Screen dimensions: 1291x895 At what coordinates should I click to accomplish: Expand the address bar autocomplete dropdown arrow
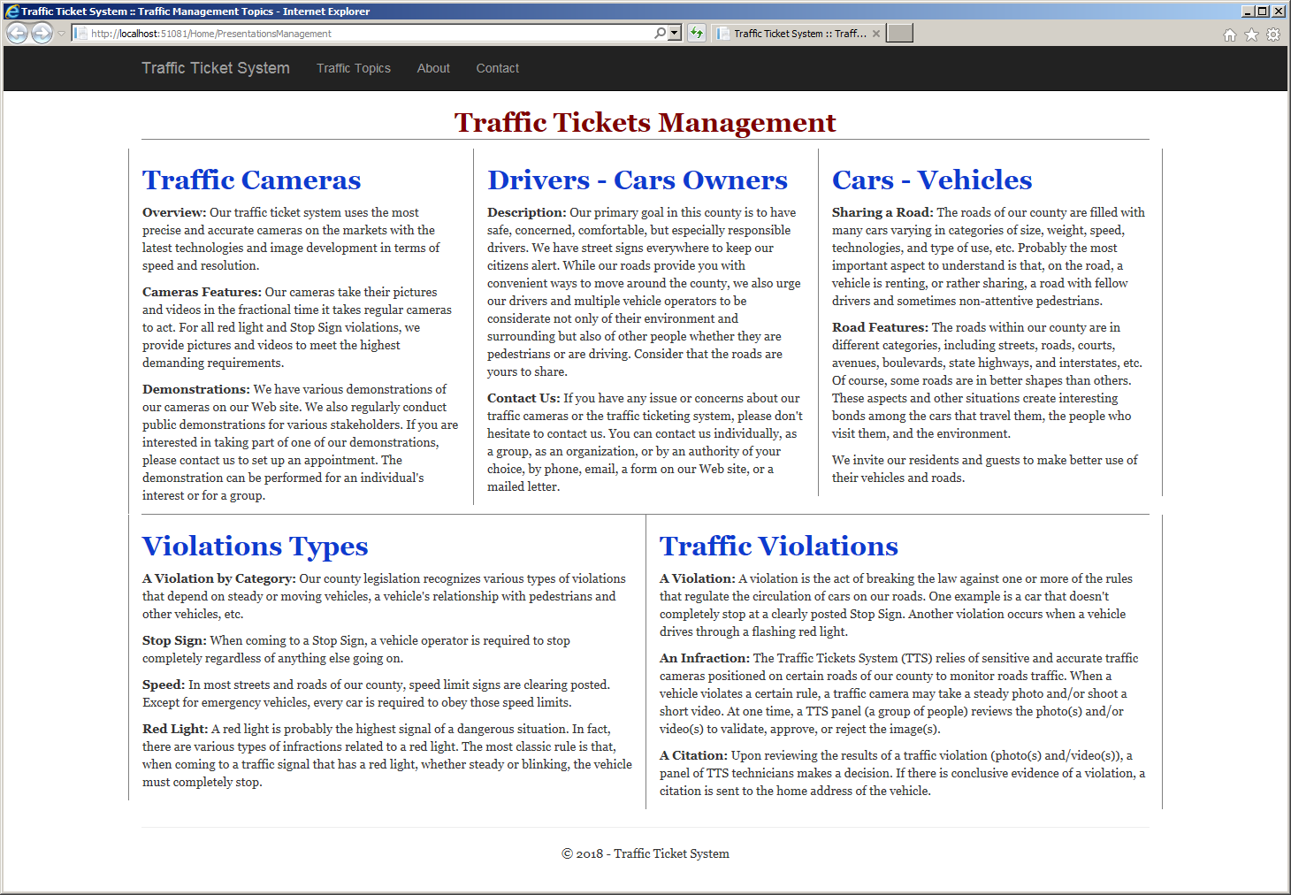675,34
